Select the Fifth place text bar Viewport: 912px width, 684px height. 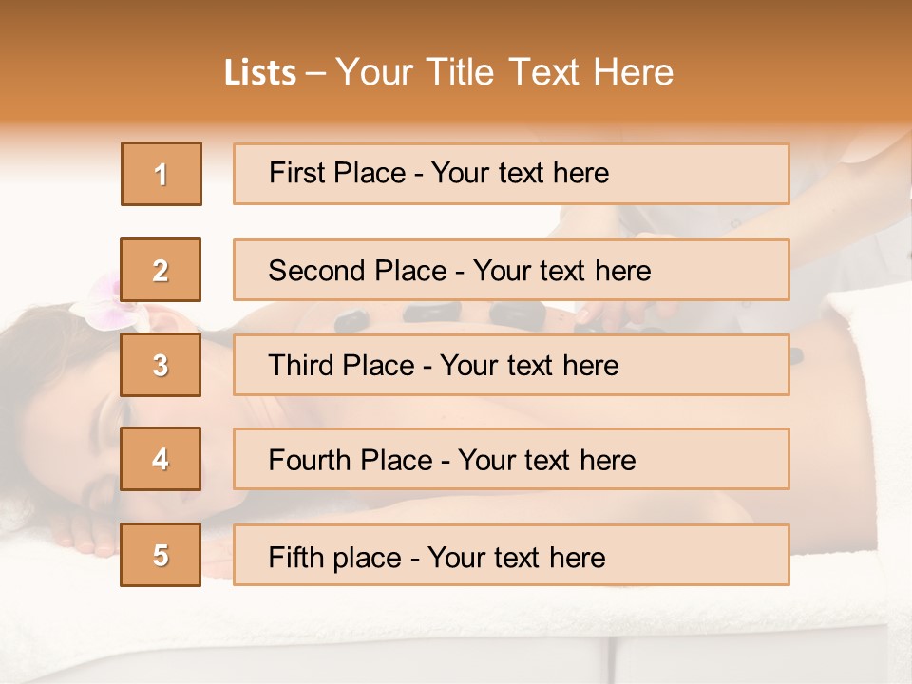[x=511, y=555]
